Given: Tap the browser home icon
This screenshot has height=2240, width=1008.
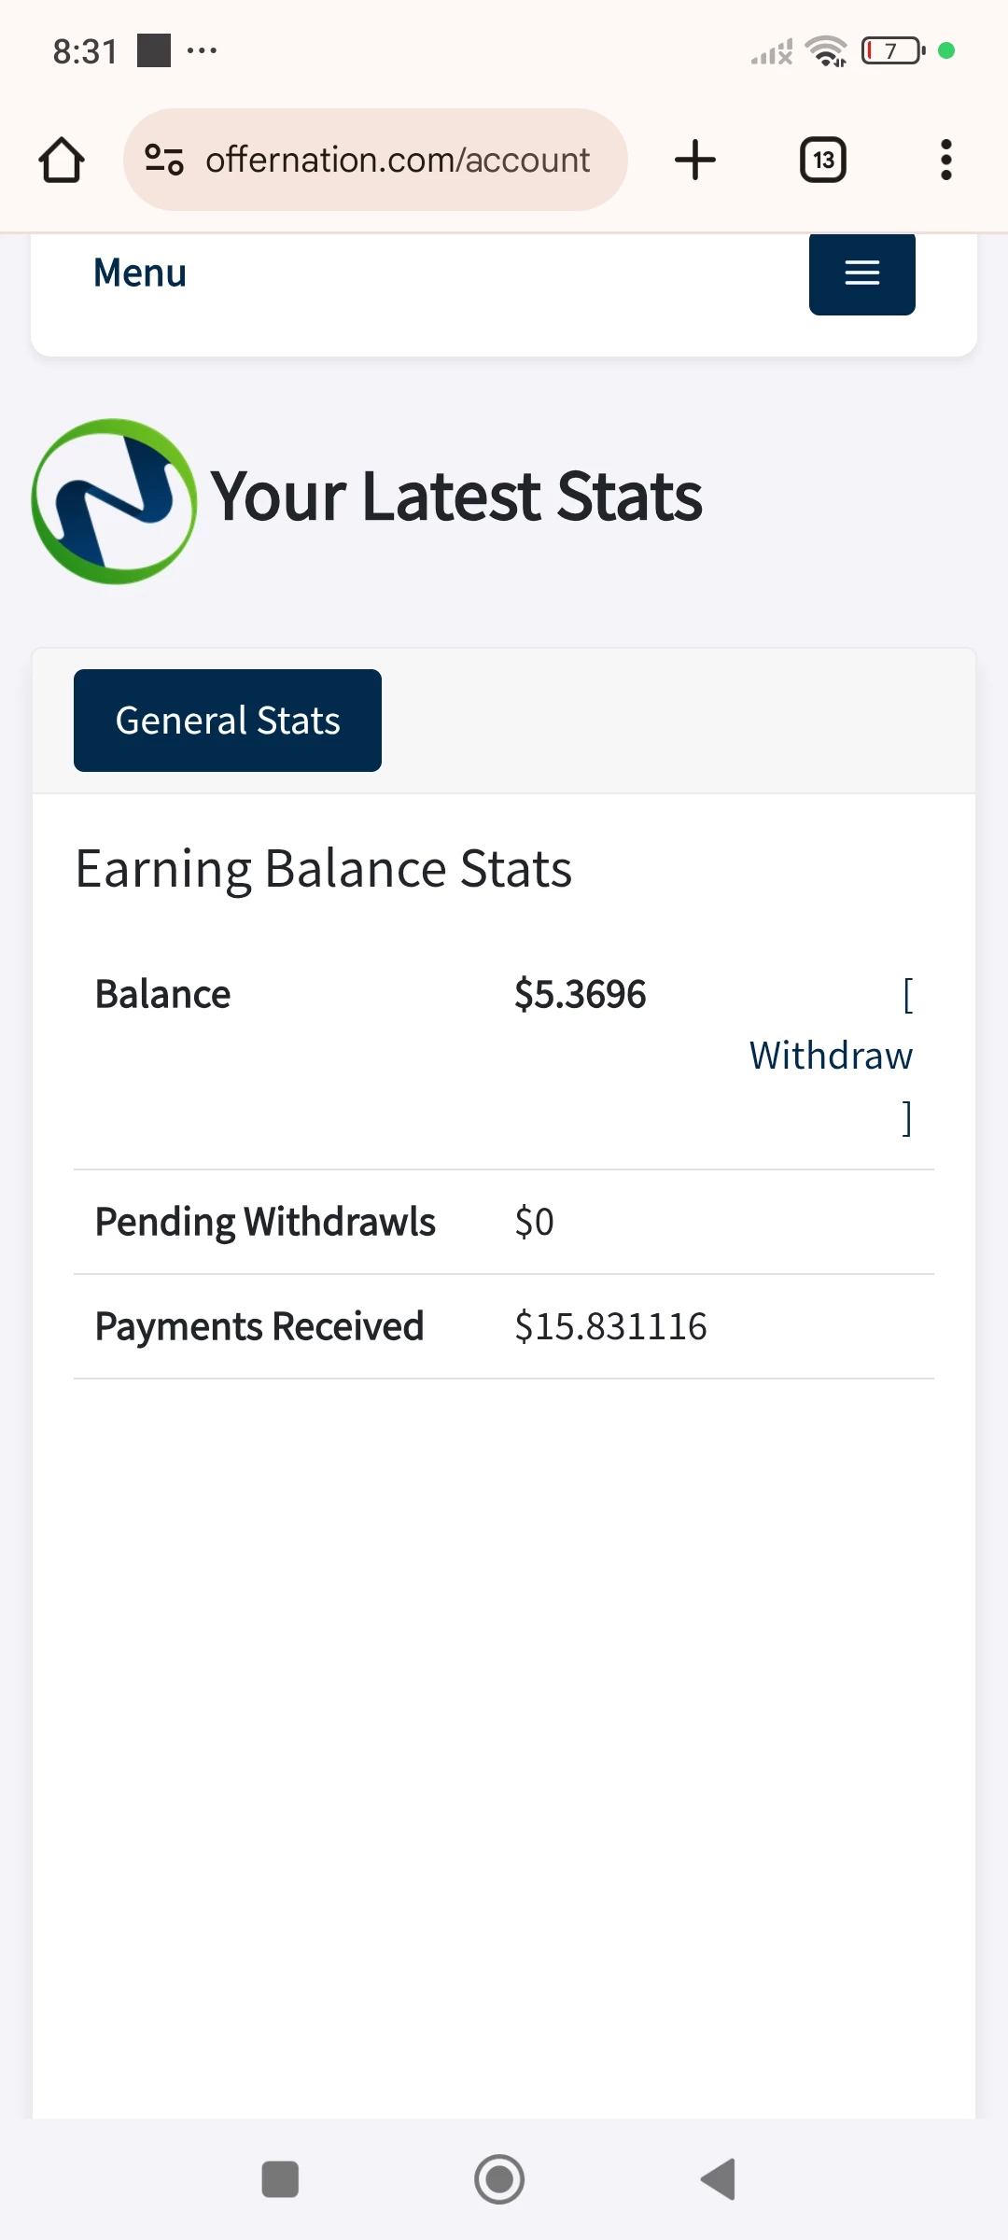Looking at the screenshot, I should click(x=62, y=160).
